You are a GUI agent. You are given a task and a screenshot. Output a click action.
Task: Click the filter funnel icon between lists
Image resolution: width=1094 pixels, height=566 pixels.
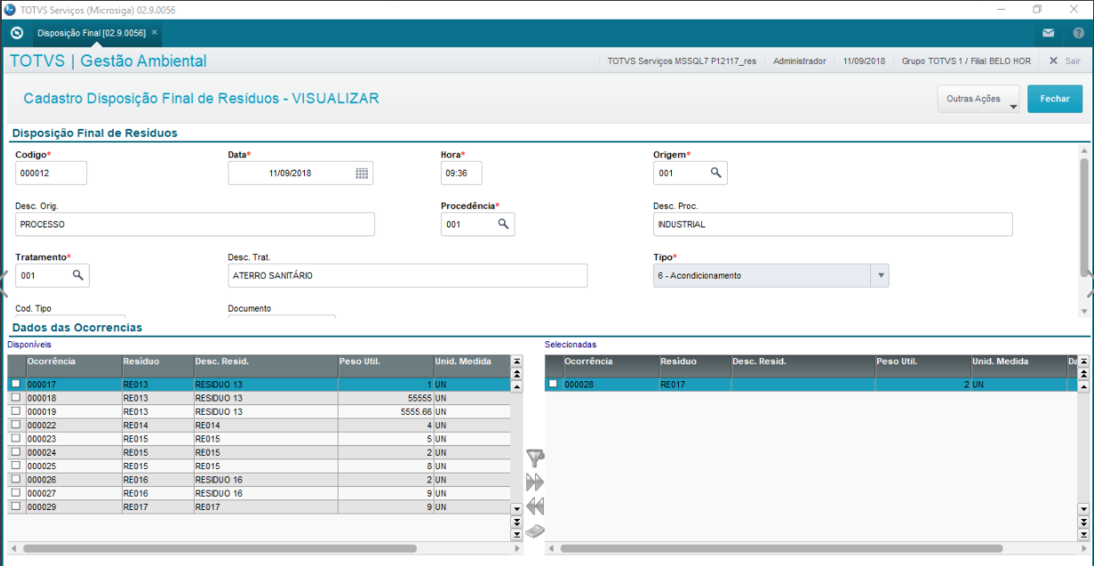coord(534,458)
